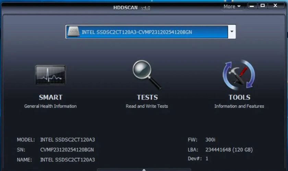
Task: Click the TESTS heading label
Action: (147, 97)
